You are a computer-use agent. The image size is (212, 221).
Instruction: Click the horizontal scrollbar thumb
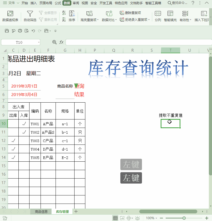(x=168, y=212)
